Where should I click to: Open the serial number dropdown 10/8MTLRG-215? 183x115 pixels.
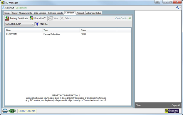point(19,24)
